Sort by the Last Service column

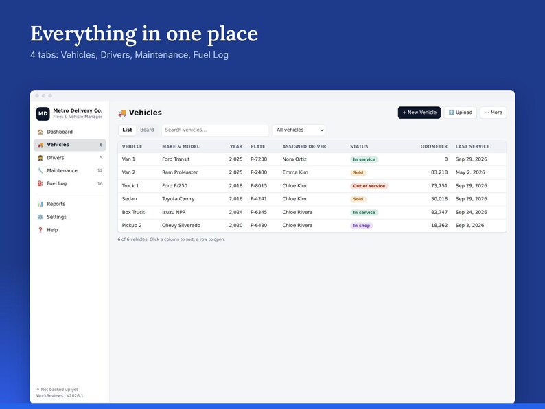472,147
